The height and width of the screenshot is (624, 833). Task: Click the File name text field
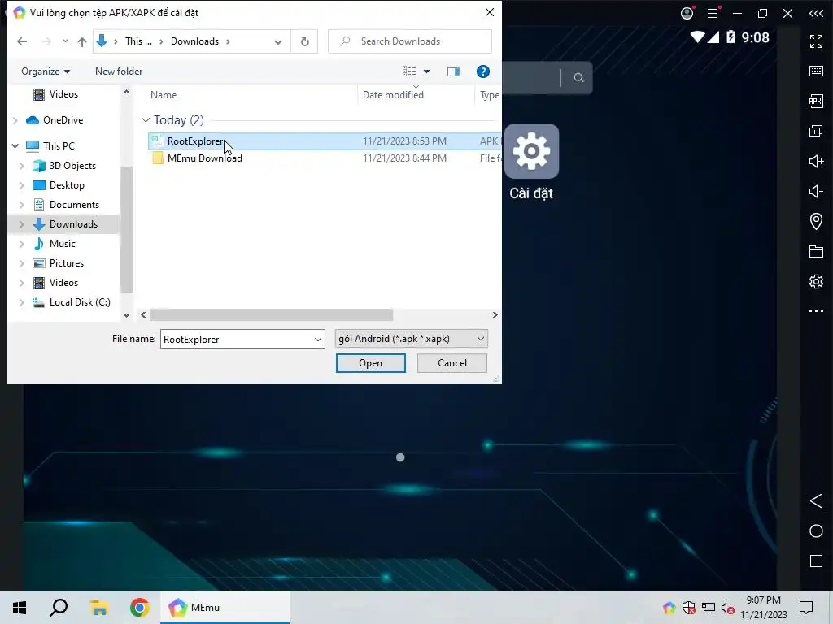[237, 339]
